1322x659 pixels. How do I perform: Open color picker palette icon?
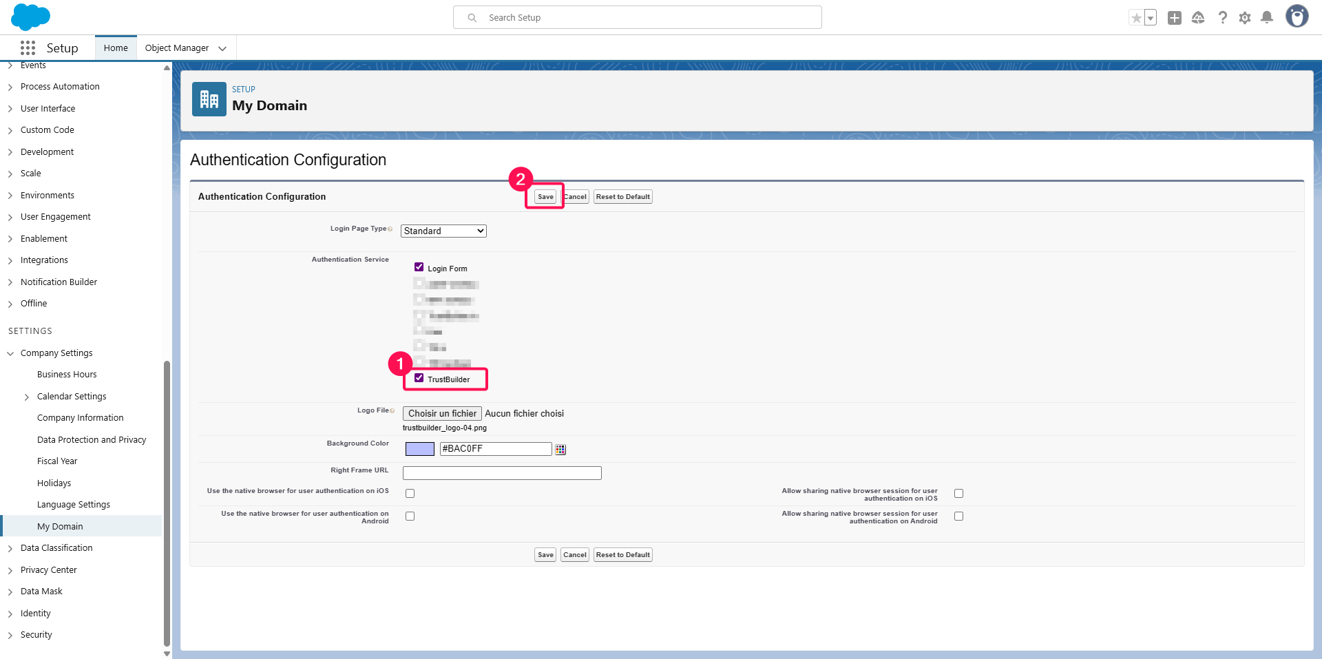[560, 450]
